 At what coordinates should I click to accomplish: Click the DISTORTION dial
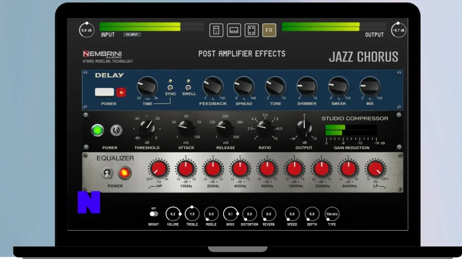point(249,214)
